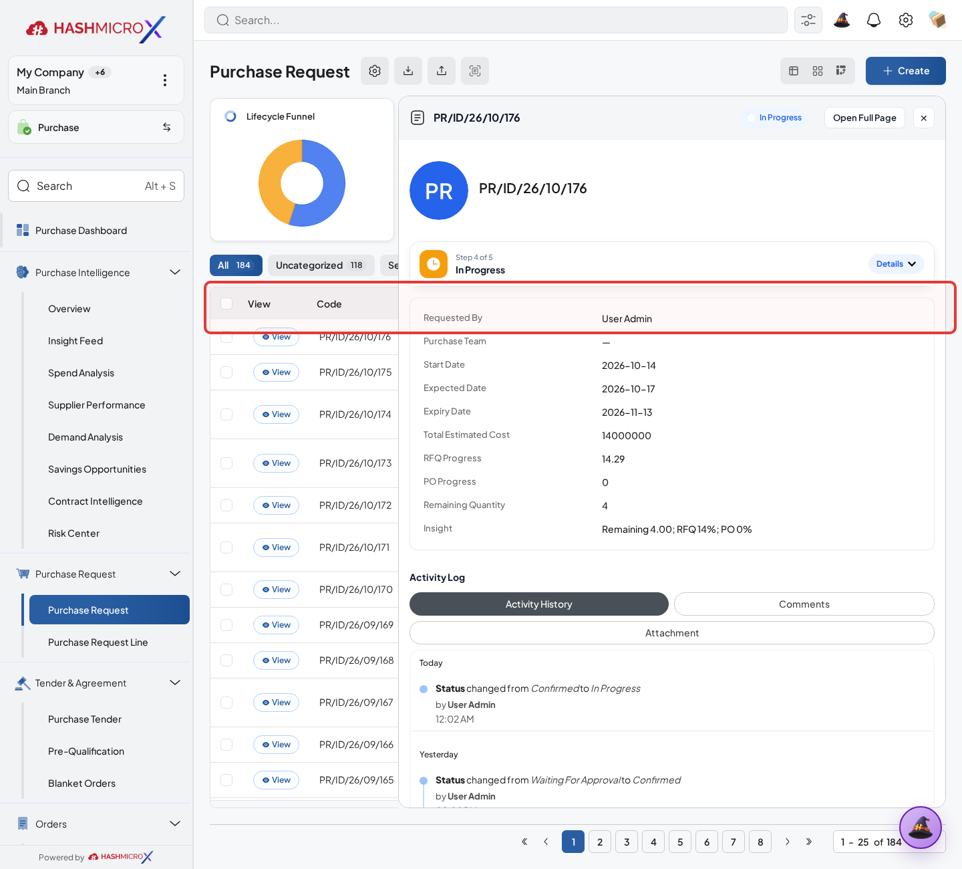
Task: Click the wizard hat icon in top bar
Action: coord(842,20)
